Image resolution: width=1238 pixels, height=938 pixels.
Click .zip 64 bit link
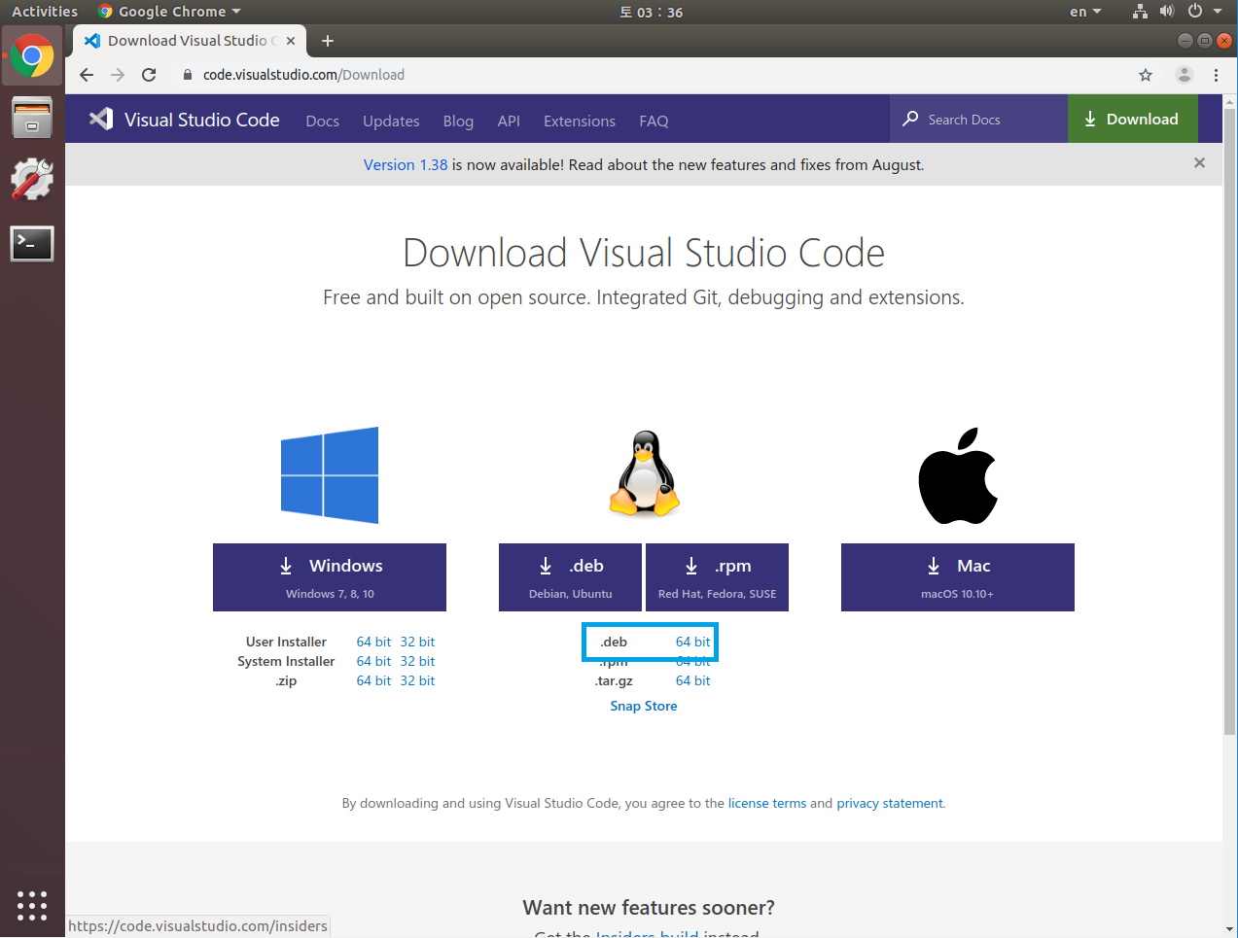pos(373,680)
